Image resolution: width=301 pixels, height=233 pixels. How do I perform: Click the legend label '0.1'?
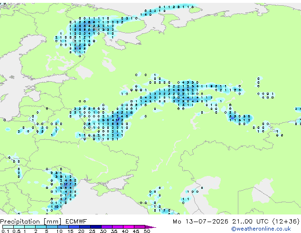coord(5,231)
